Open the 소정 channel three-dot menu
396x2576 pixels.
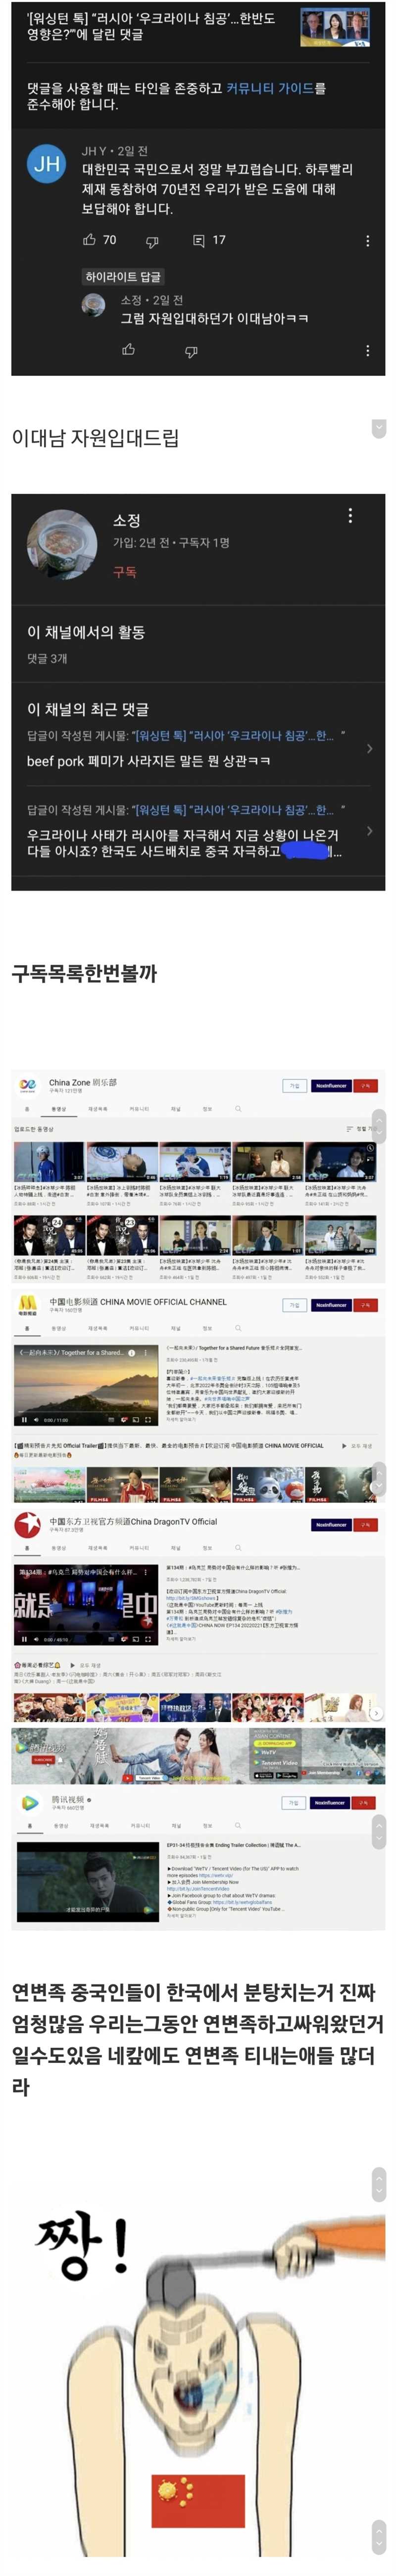349,515
